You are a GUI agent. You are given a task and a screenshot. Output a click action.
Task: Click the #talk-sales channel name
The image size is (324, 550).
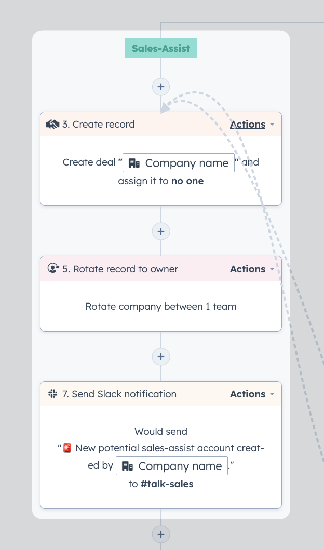pyautogui.click(x=167, y=484)
